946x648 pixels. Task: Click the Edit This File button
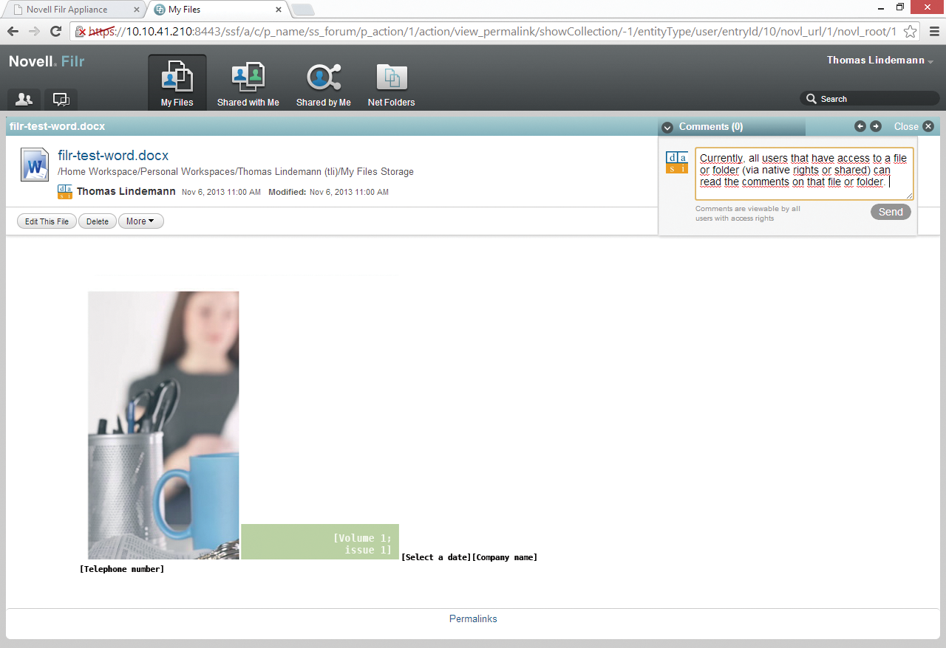46,221
